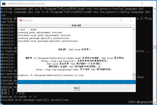Click the D:/Program/TeXLive2018/index.html path text
Screen dimensions: 157x105
pyautogui.click(x=57, y=58)
